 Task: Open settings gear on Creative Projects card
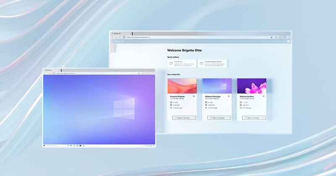[x=194, y=96]
